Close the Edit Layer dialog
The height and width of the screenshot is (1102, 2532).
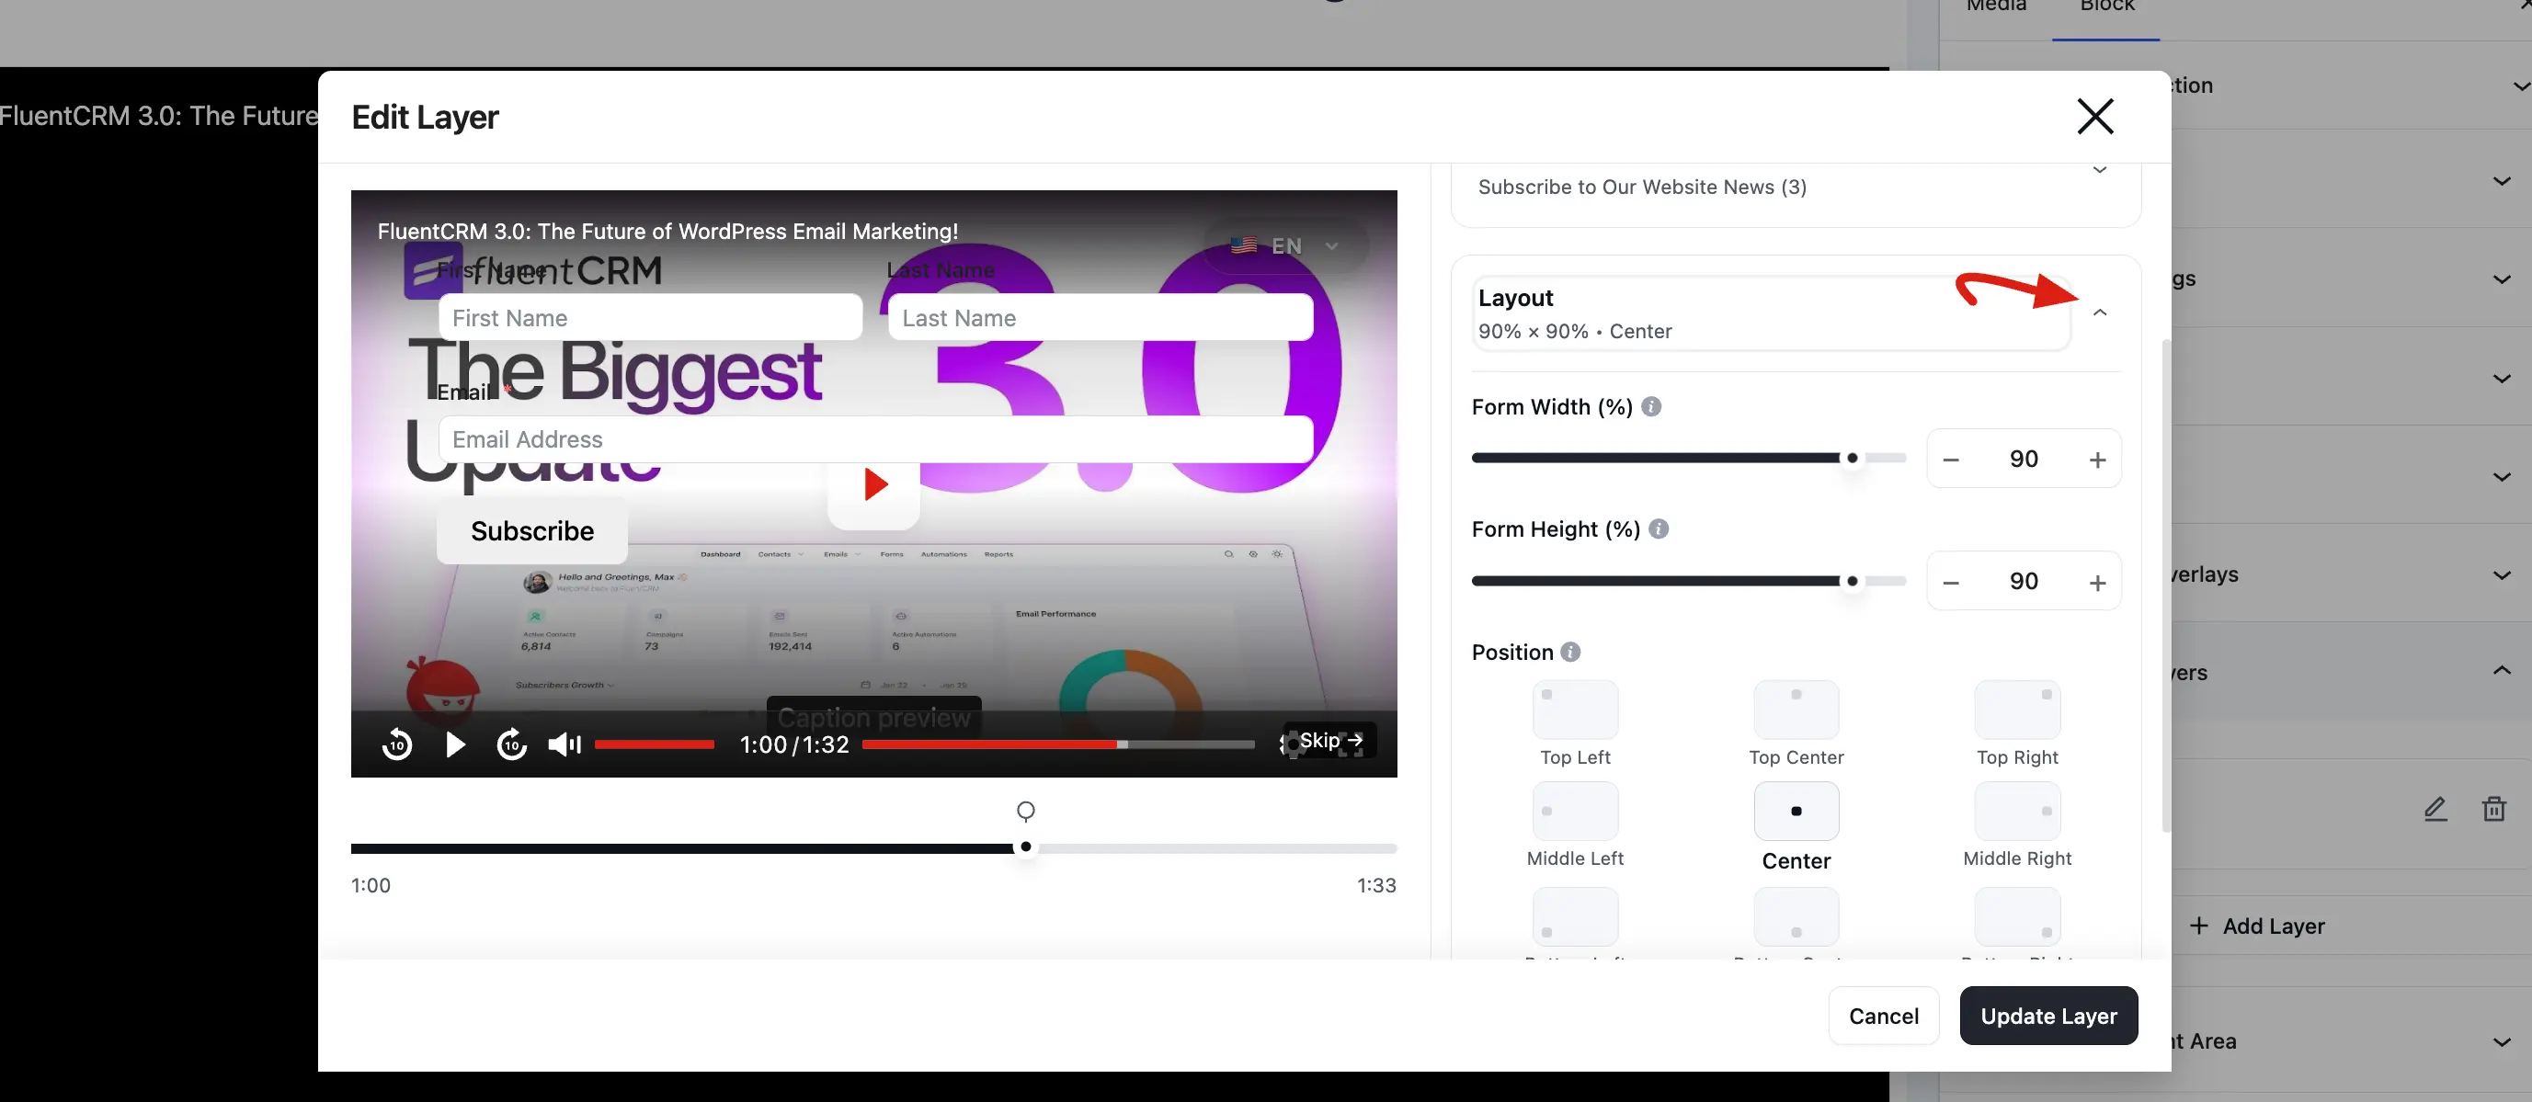point(2094,117)
